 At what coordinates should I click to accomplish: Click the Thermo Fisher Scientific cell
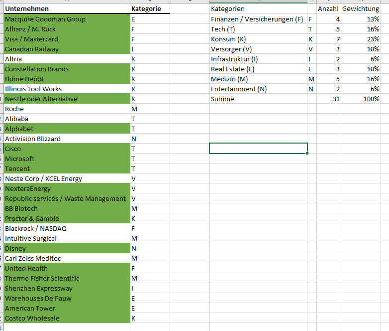[x=67, y=278]
